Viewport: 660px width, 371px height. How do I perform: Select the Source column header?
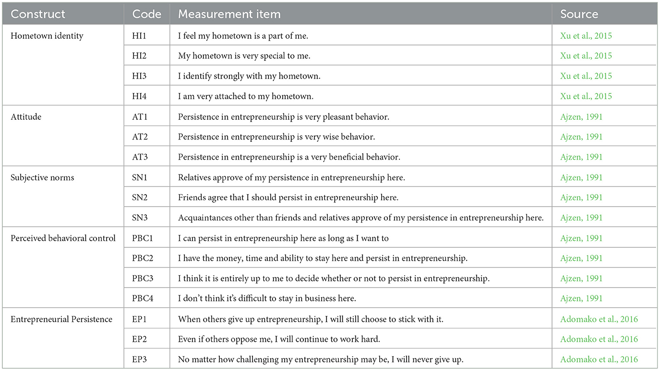579,14
